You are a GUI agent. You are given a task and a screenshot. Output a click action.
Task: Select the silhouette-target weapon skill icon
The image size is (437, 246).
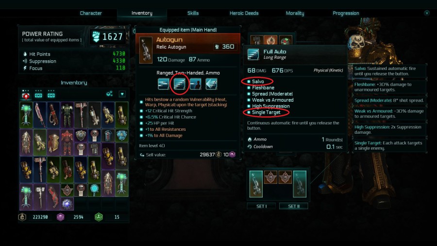[195, 84]
